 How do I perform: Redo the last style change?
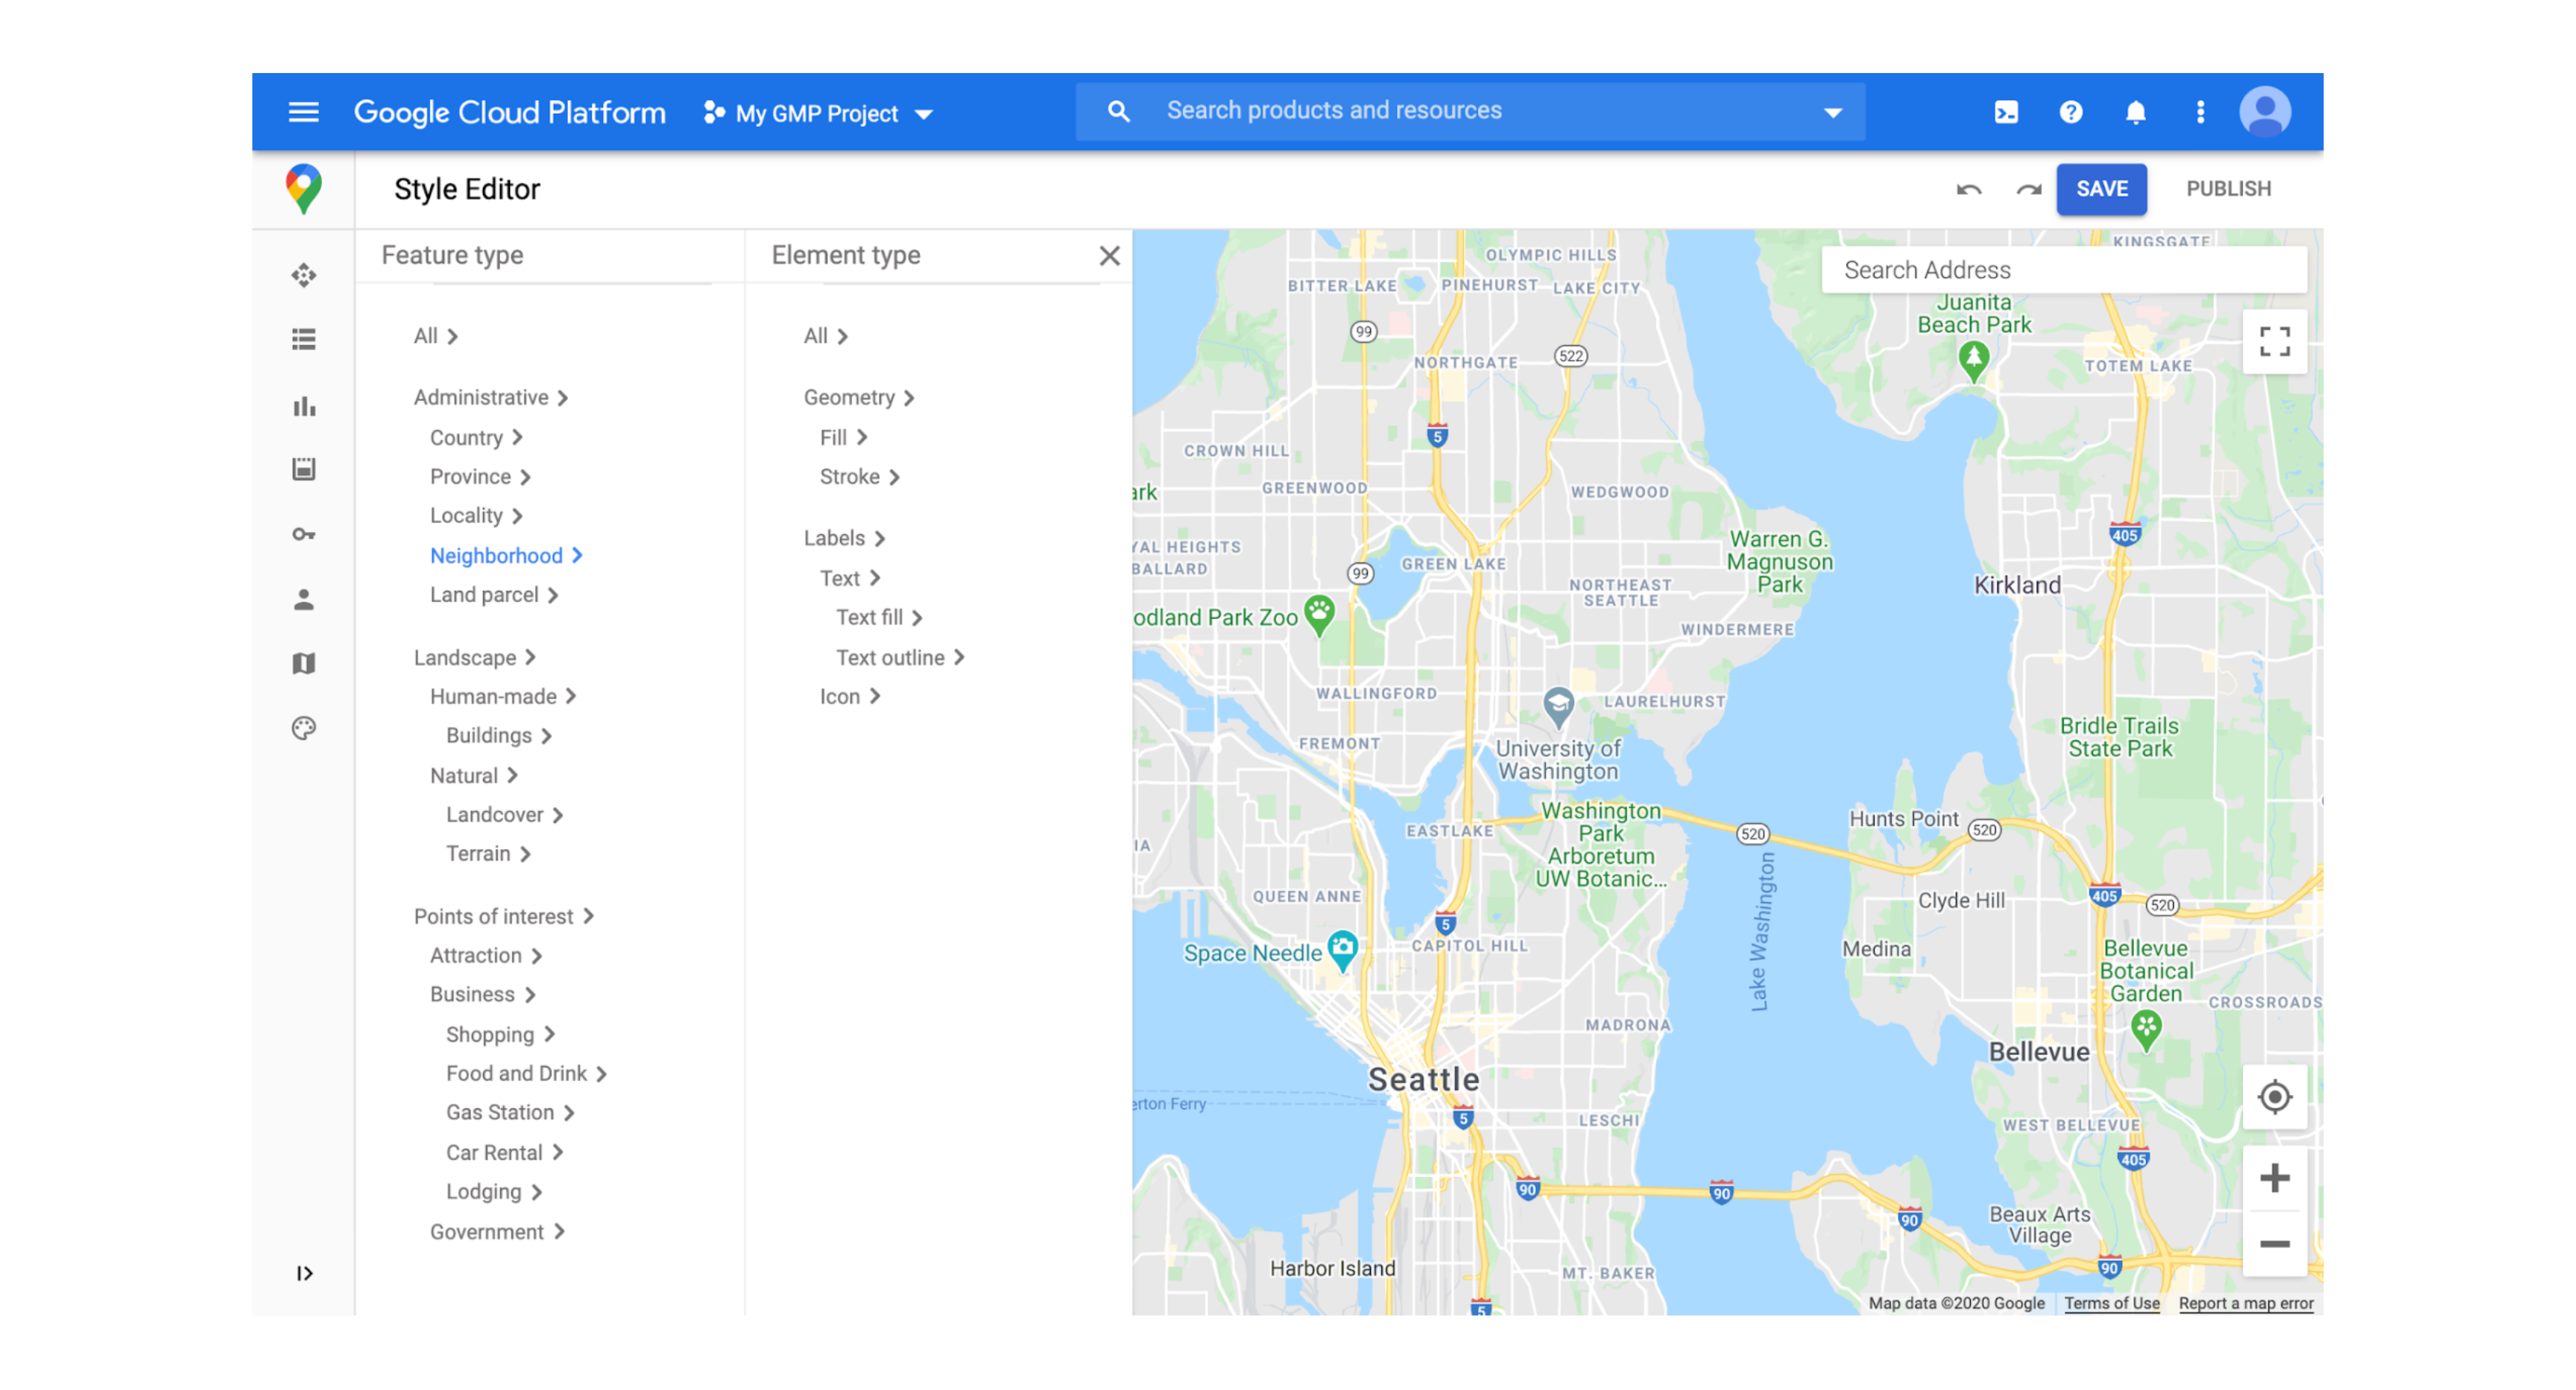[2028, 190]
